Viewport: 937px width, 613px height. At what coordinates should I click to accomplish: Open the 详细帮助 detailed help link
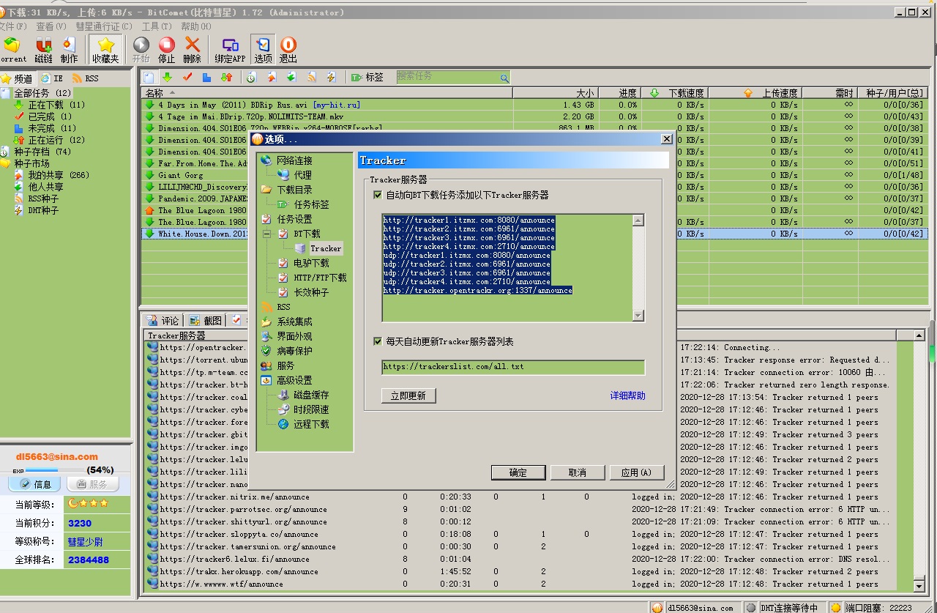pyautogui.click(x=628, y=395)
